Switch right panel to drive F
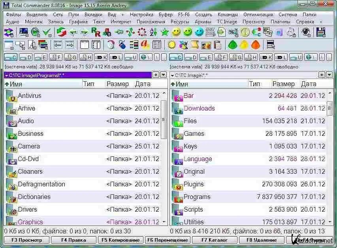Screen dimensions: 337x248 (221, 57)
